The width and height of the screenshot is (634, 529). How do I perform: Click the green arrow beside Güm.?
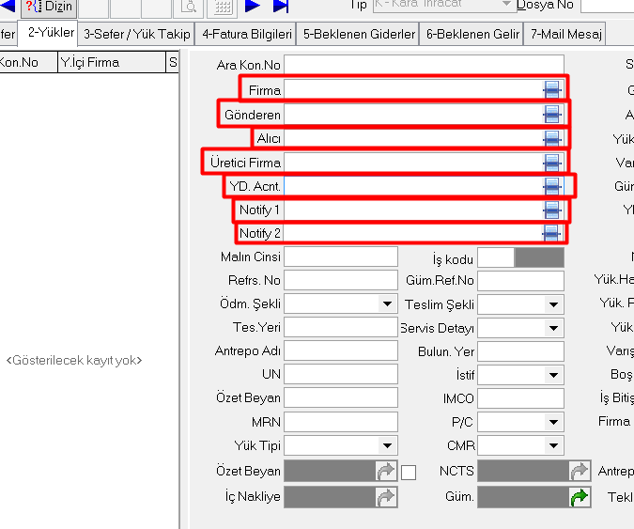click(580, 497)
